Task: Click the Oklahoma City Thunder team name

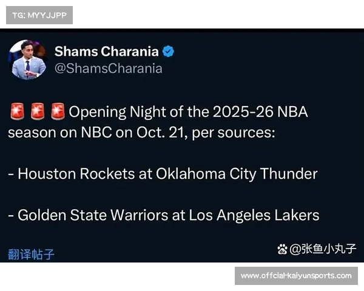Action: point(237,174)
